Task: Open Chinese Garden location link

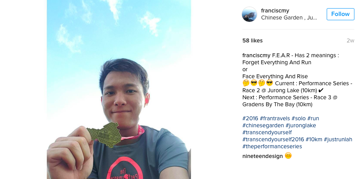Action: 289,18
